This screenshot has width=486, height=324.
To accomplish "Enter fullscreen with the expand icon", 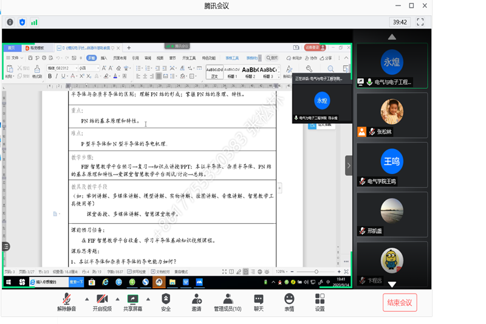I will pyautogui.click(x=420, y=22).
